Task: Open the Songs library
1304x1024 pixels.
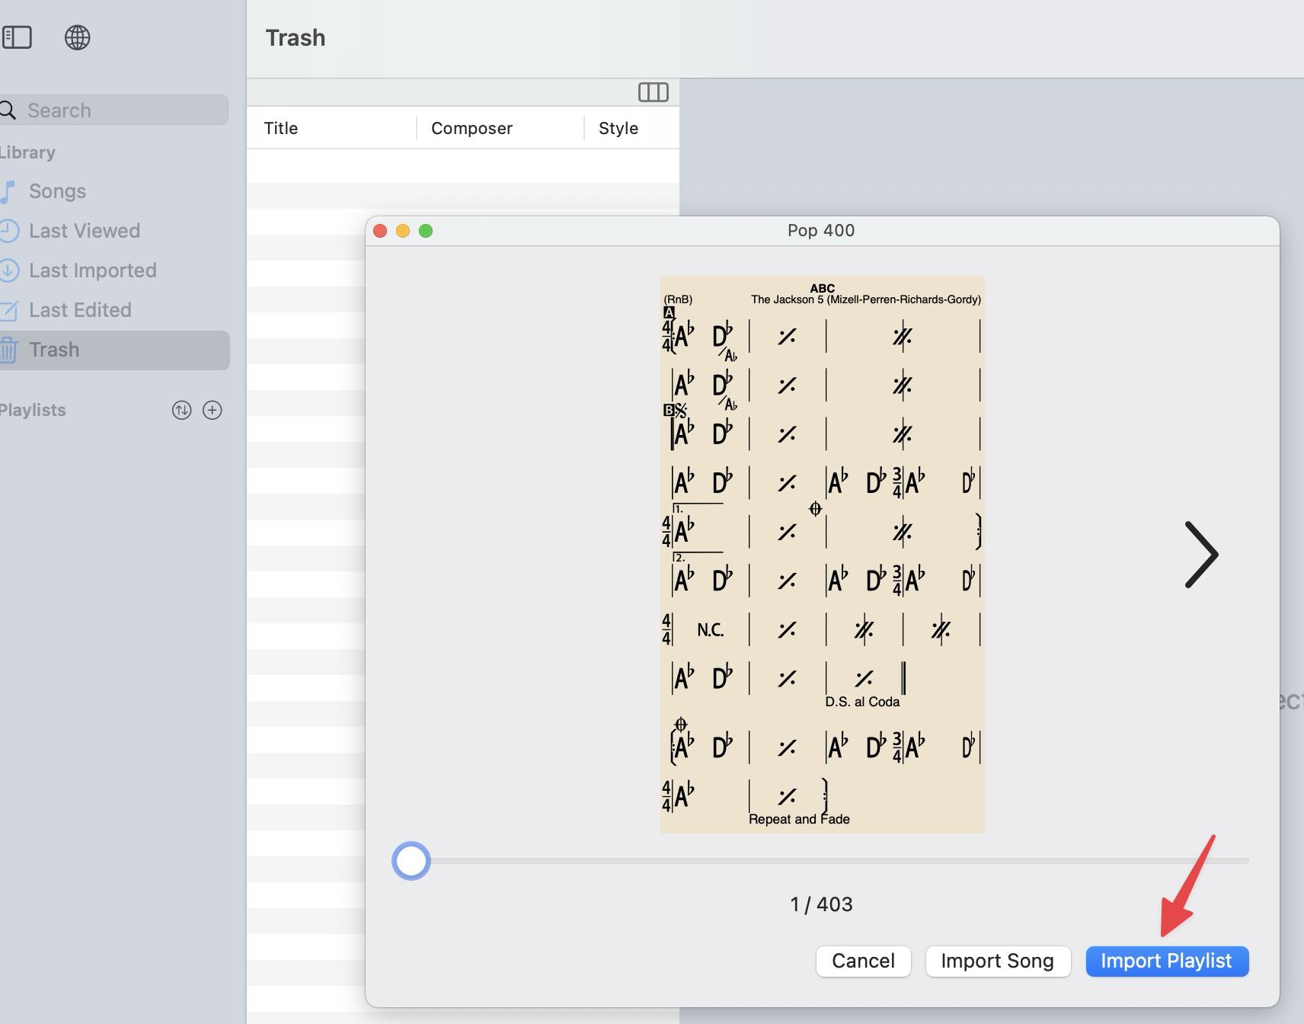Action: point(57,191)
